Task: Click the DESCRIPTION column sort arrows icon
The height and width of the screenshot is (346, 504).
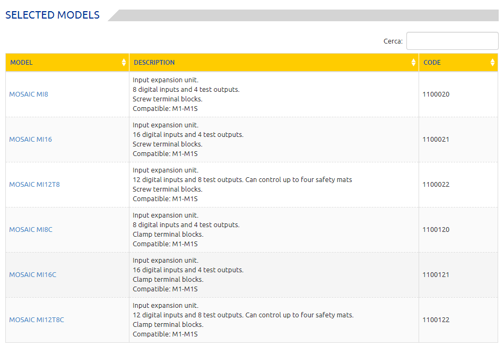Action: 413,63
